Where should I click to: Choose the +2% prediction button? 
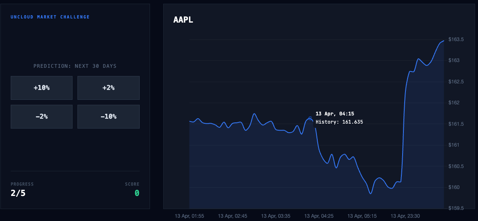click(108, 88)
